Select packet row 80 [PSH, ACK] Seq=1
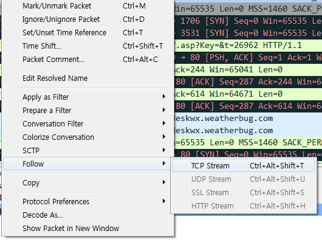The image size is (322, 245). pyautogui.click(x=248, y=57)
